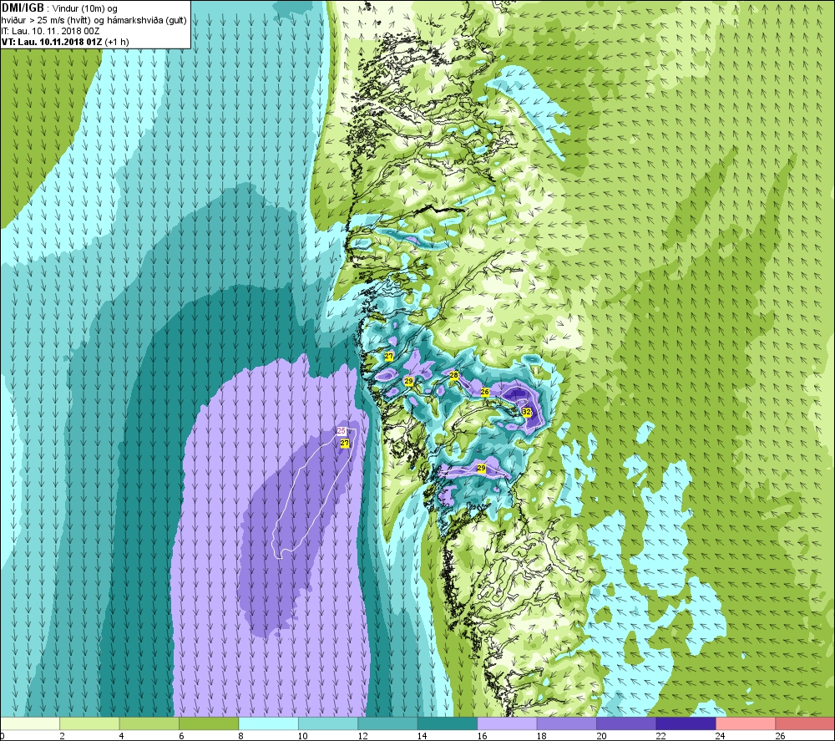
Task: Select the violet 20–22 m/s legend swatch
Action: point(626,723)
